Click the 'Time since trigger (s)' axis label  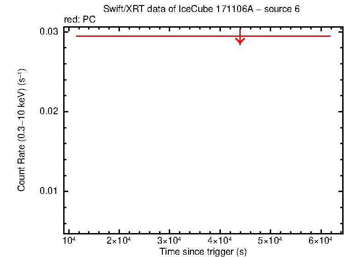click(x=203, y=251)
